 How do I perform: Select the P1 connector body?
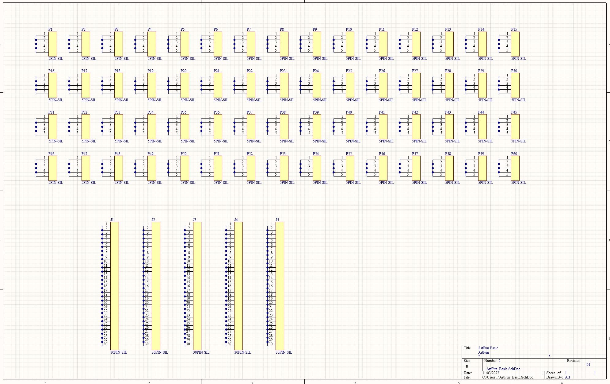(x=52, y=44)
